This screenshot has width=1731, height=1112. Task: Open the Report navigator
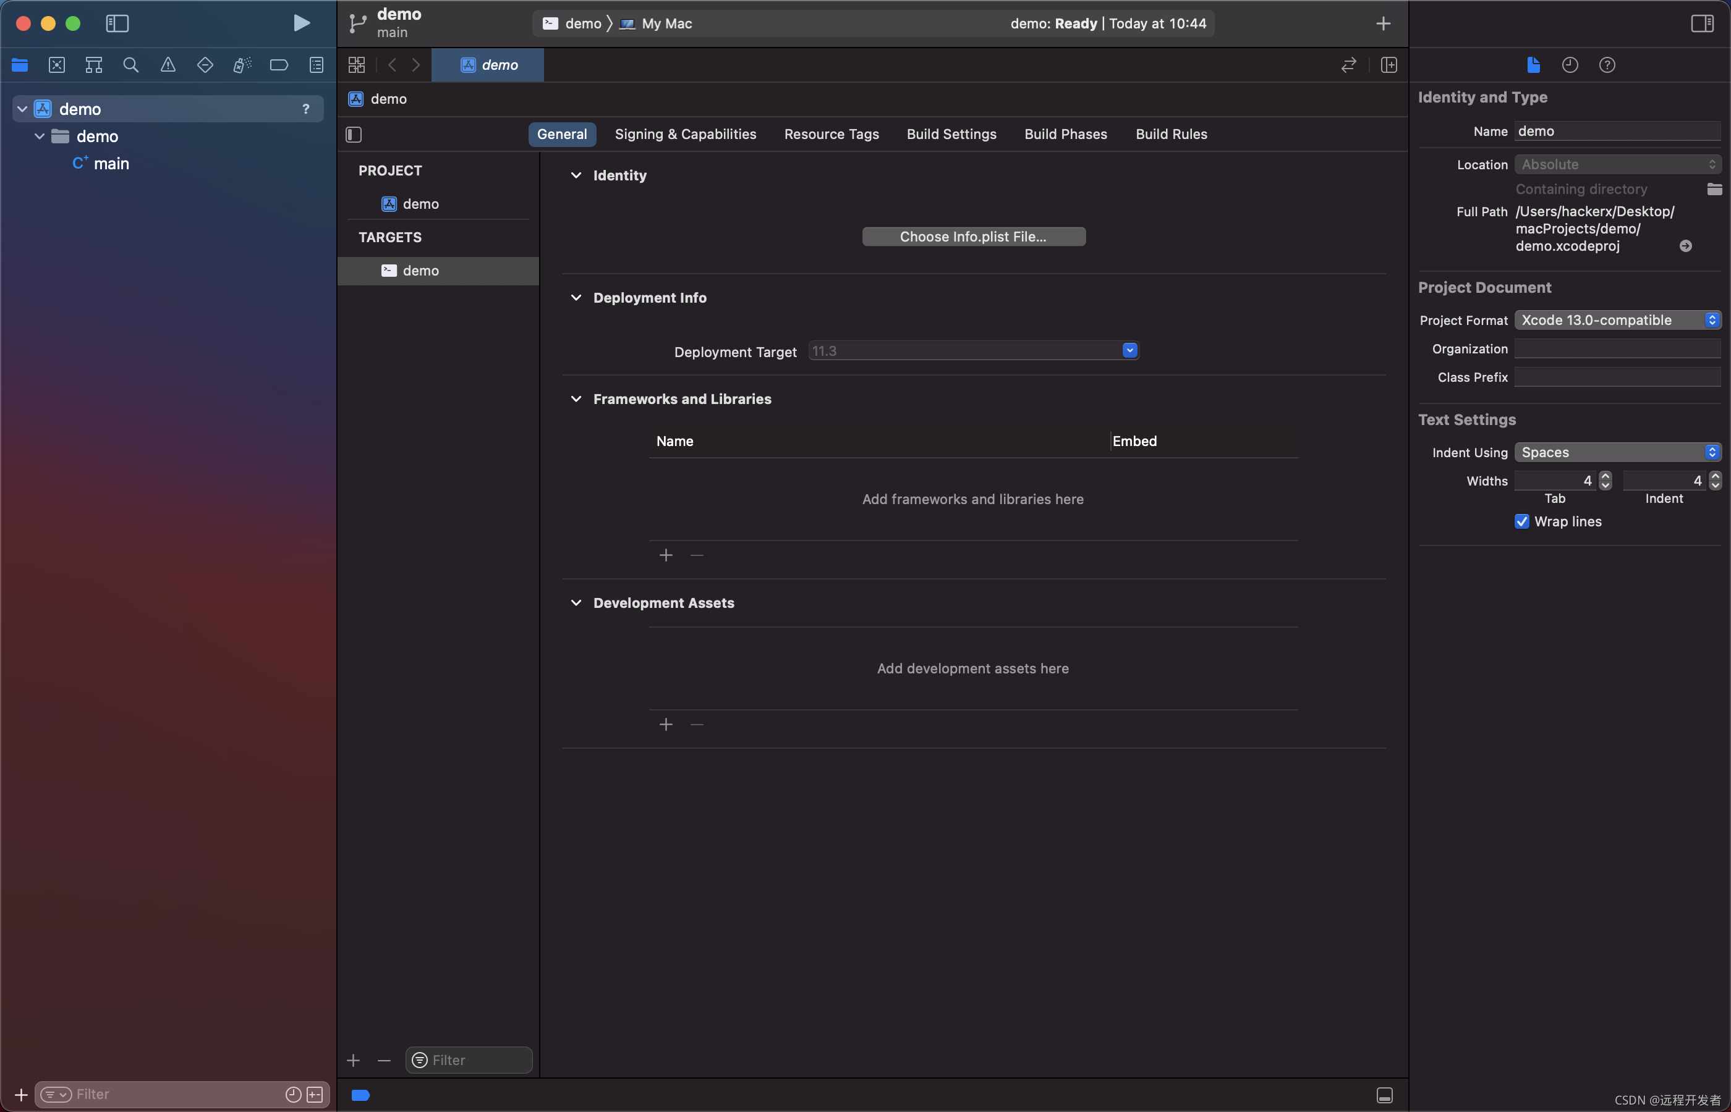317,65
